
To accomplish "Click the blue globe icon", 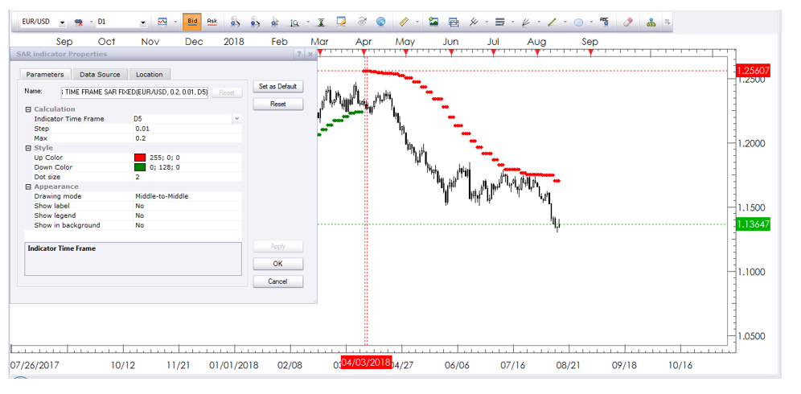I will pos(380,22).
